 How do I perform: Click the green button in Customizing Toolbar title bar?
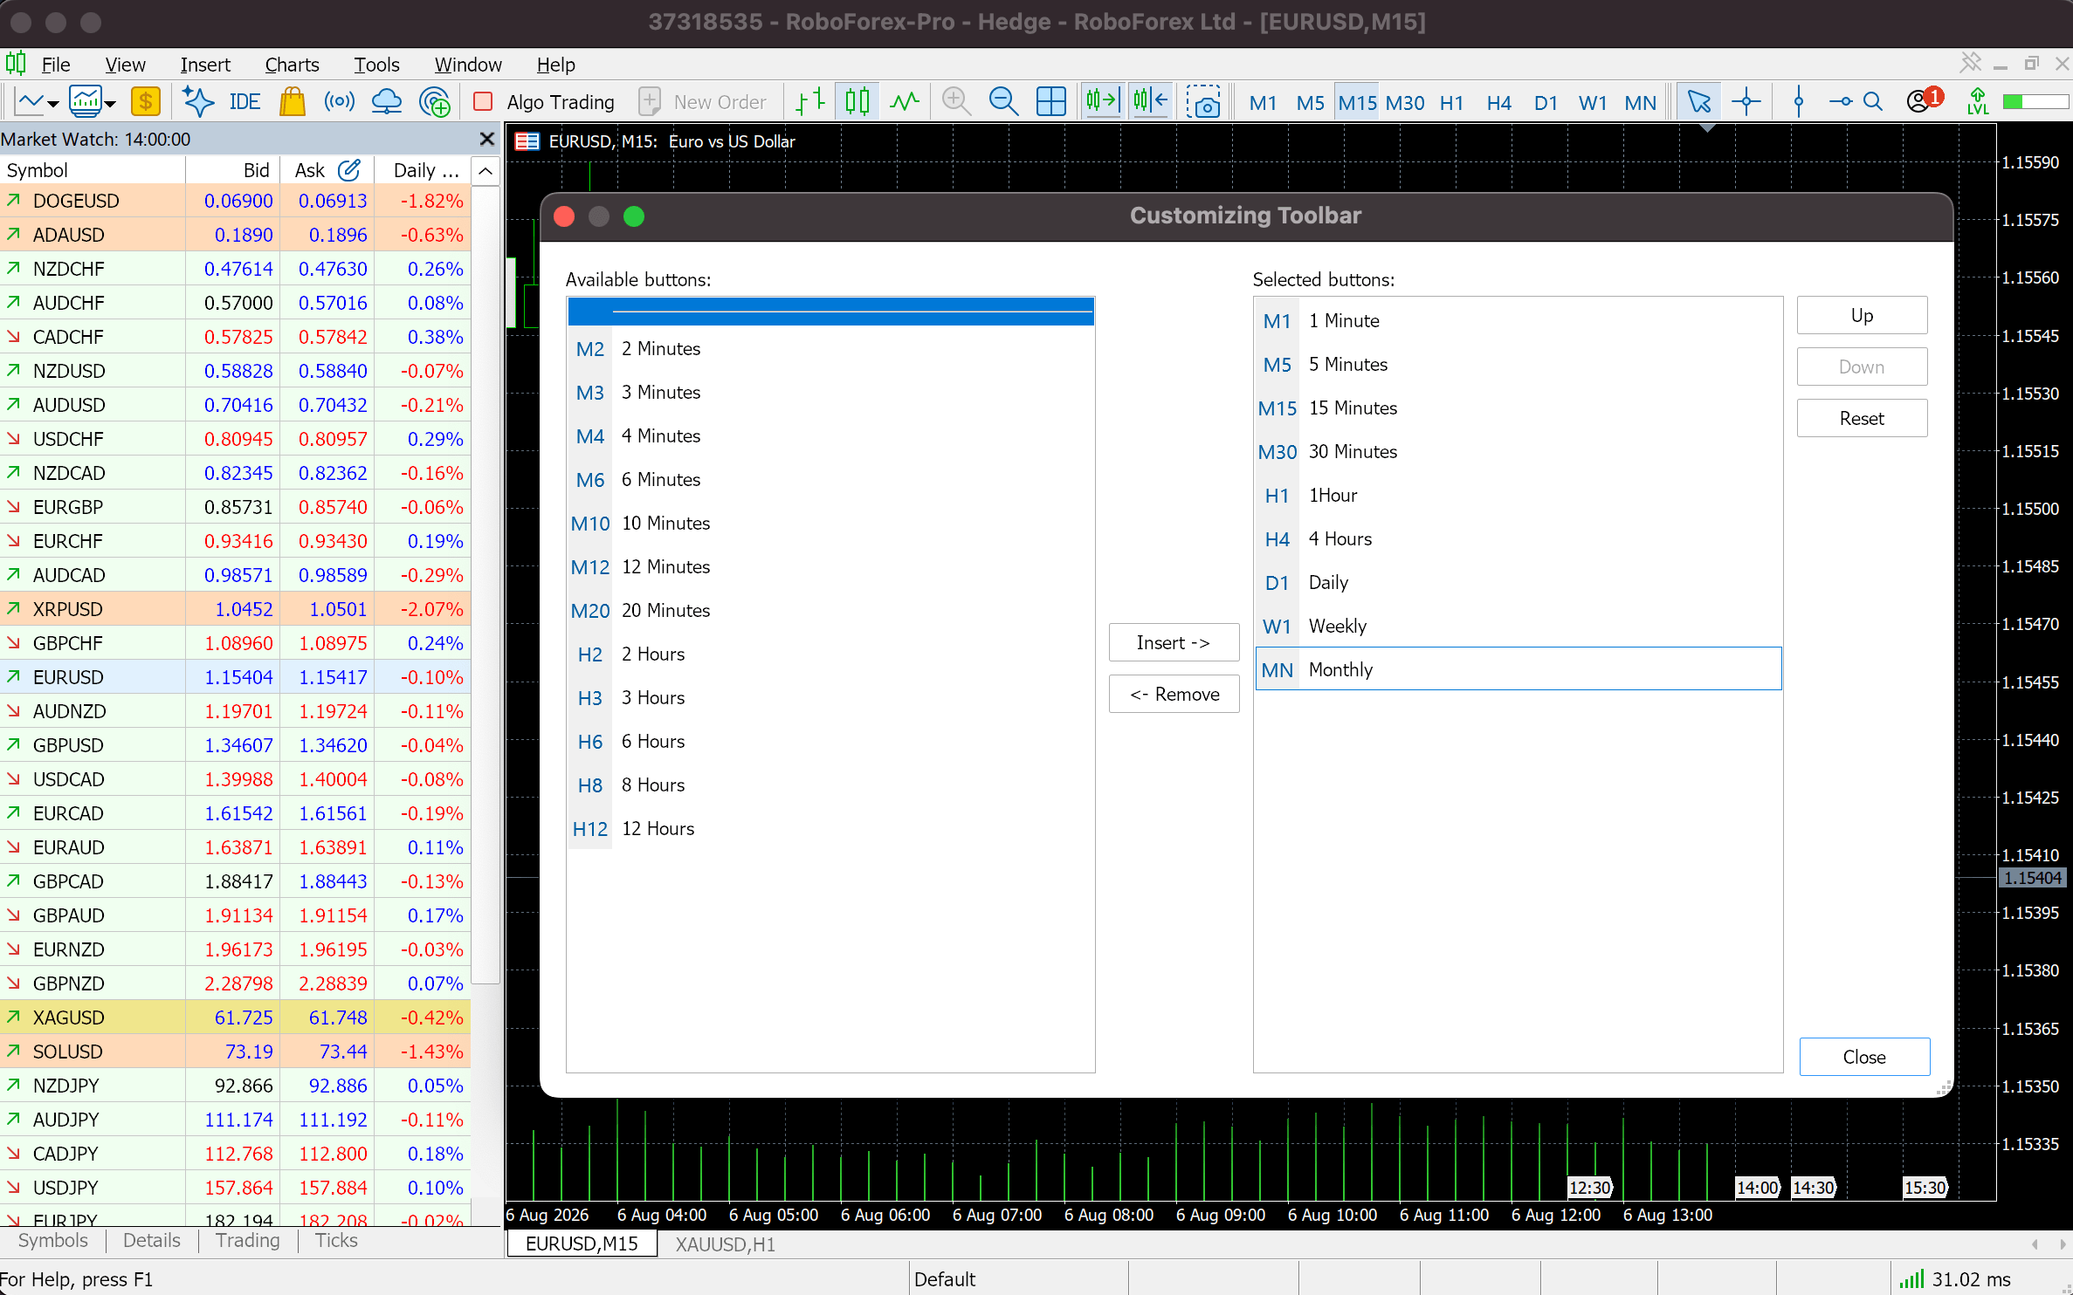(x=634, y=216)
